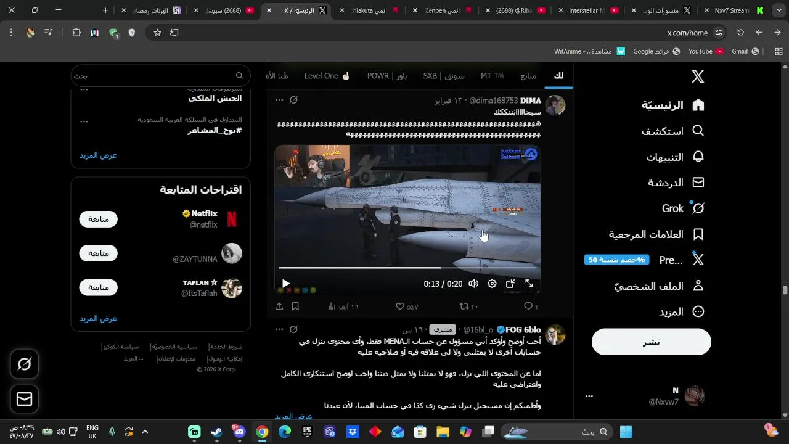This screenshot has height=444, width=789.
Task: Switch to the POWR | باور tab
Action: click(387, 76)
